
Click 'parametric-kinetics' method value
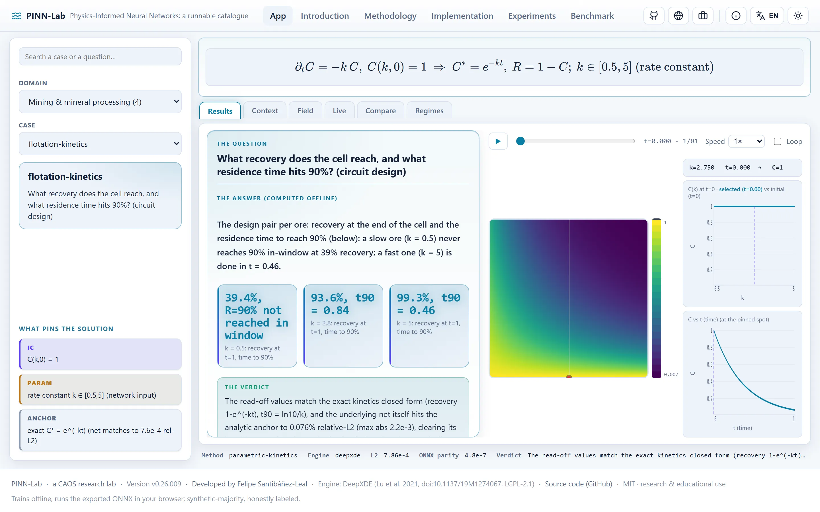(263, 455)
